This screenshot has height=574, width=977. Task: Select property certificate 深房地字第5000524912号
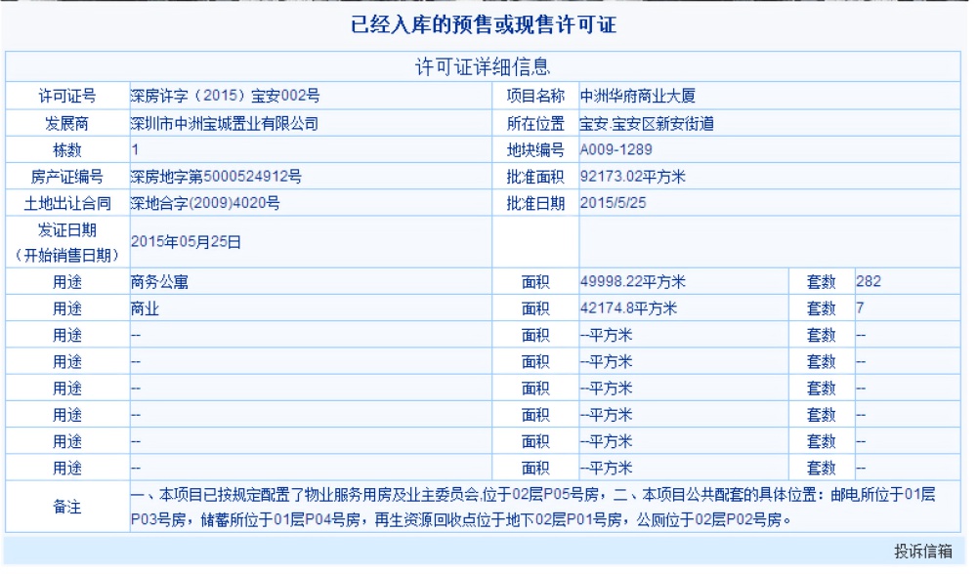[216, 177]
